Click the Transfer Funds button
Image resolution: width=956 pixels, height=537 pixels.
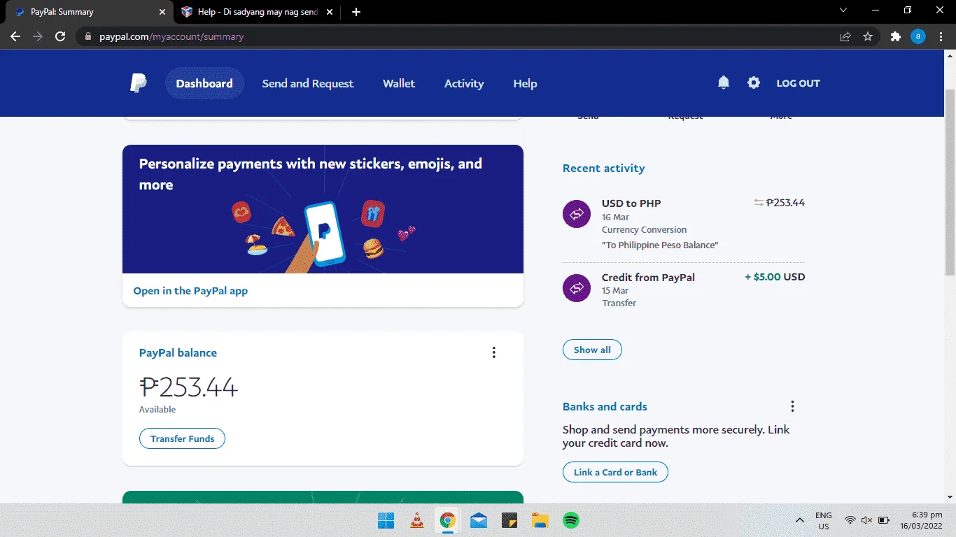coord(182,438)
